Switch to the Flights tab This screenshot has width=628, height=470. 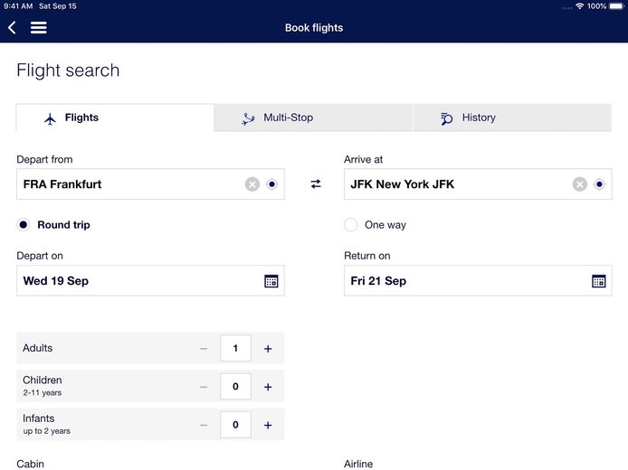click(115, 117)
